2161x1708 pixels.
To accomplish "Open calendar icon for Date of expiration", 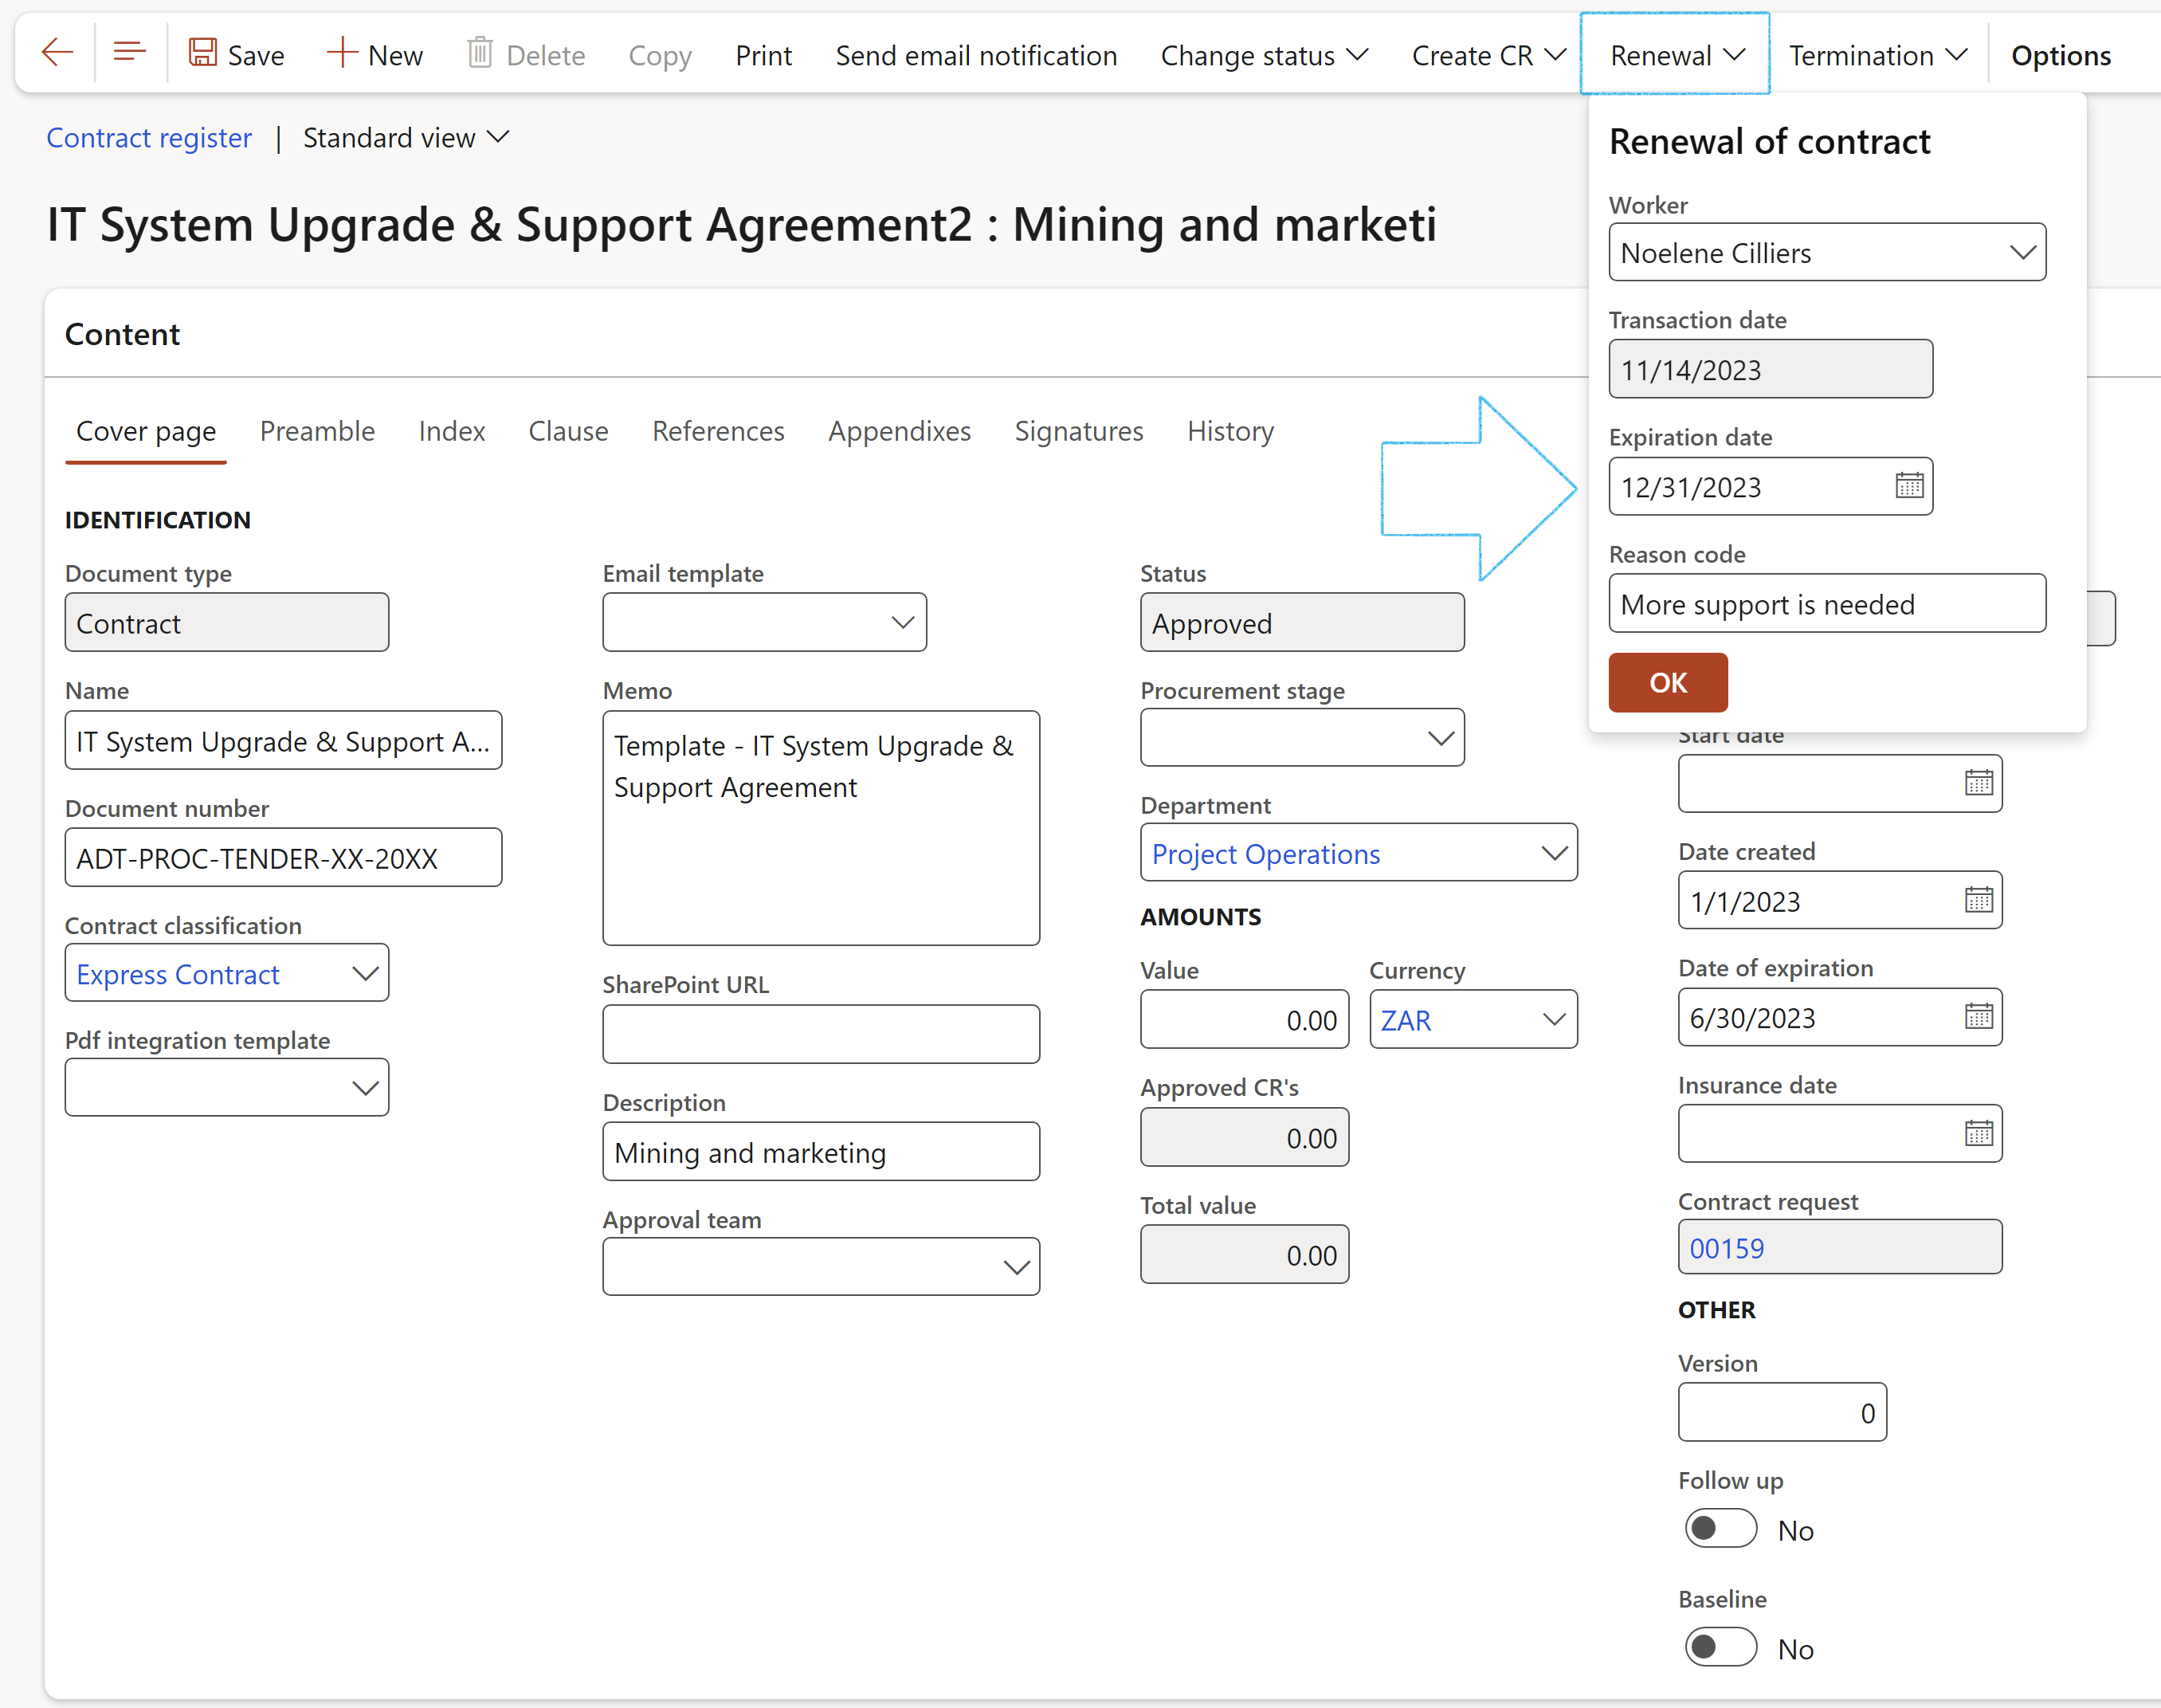I will click(x=1978, y=1017).
